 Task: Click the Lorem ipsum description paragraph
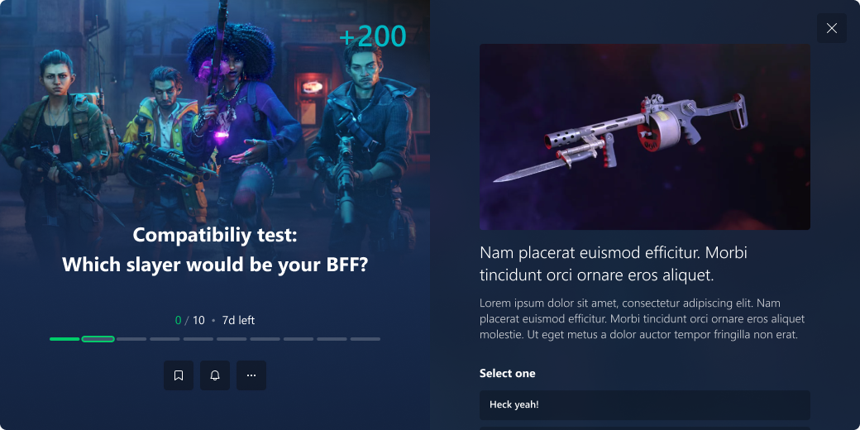coord(643,318)
